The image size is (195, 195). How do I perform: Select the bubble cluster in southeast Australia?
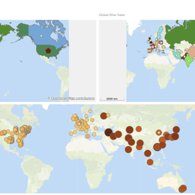click(x=183, y=189)
